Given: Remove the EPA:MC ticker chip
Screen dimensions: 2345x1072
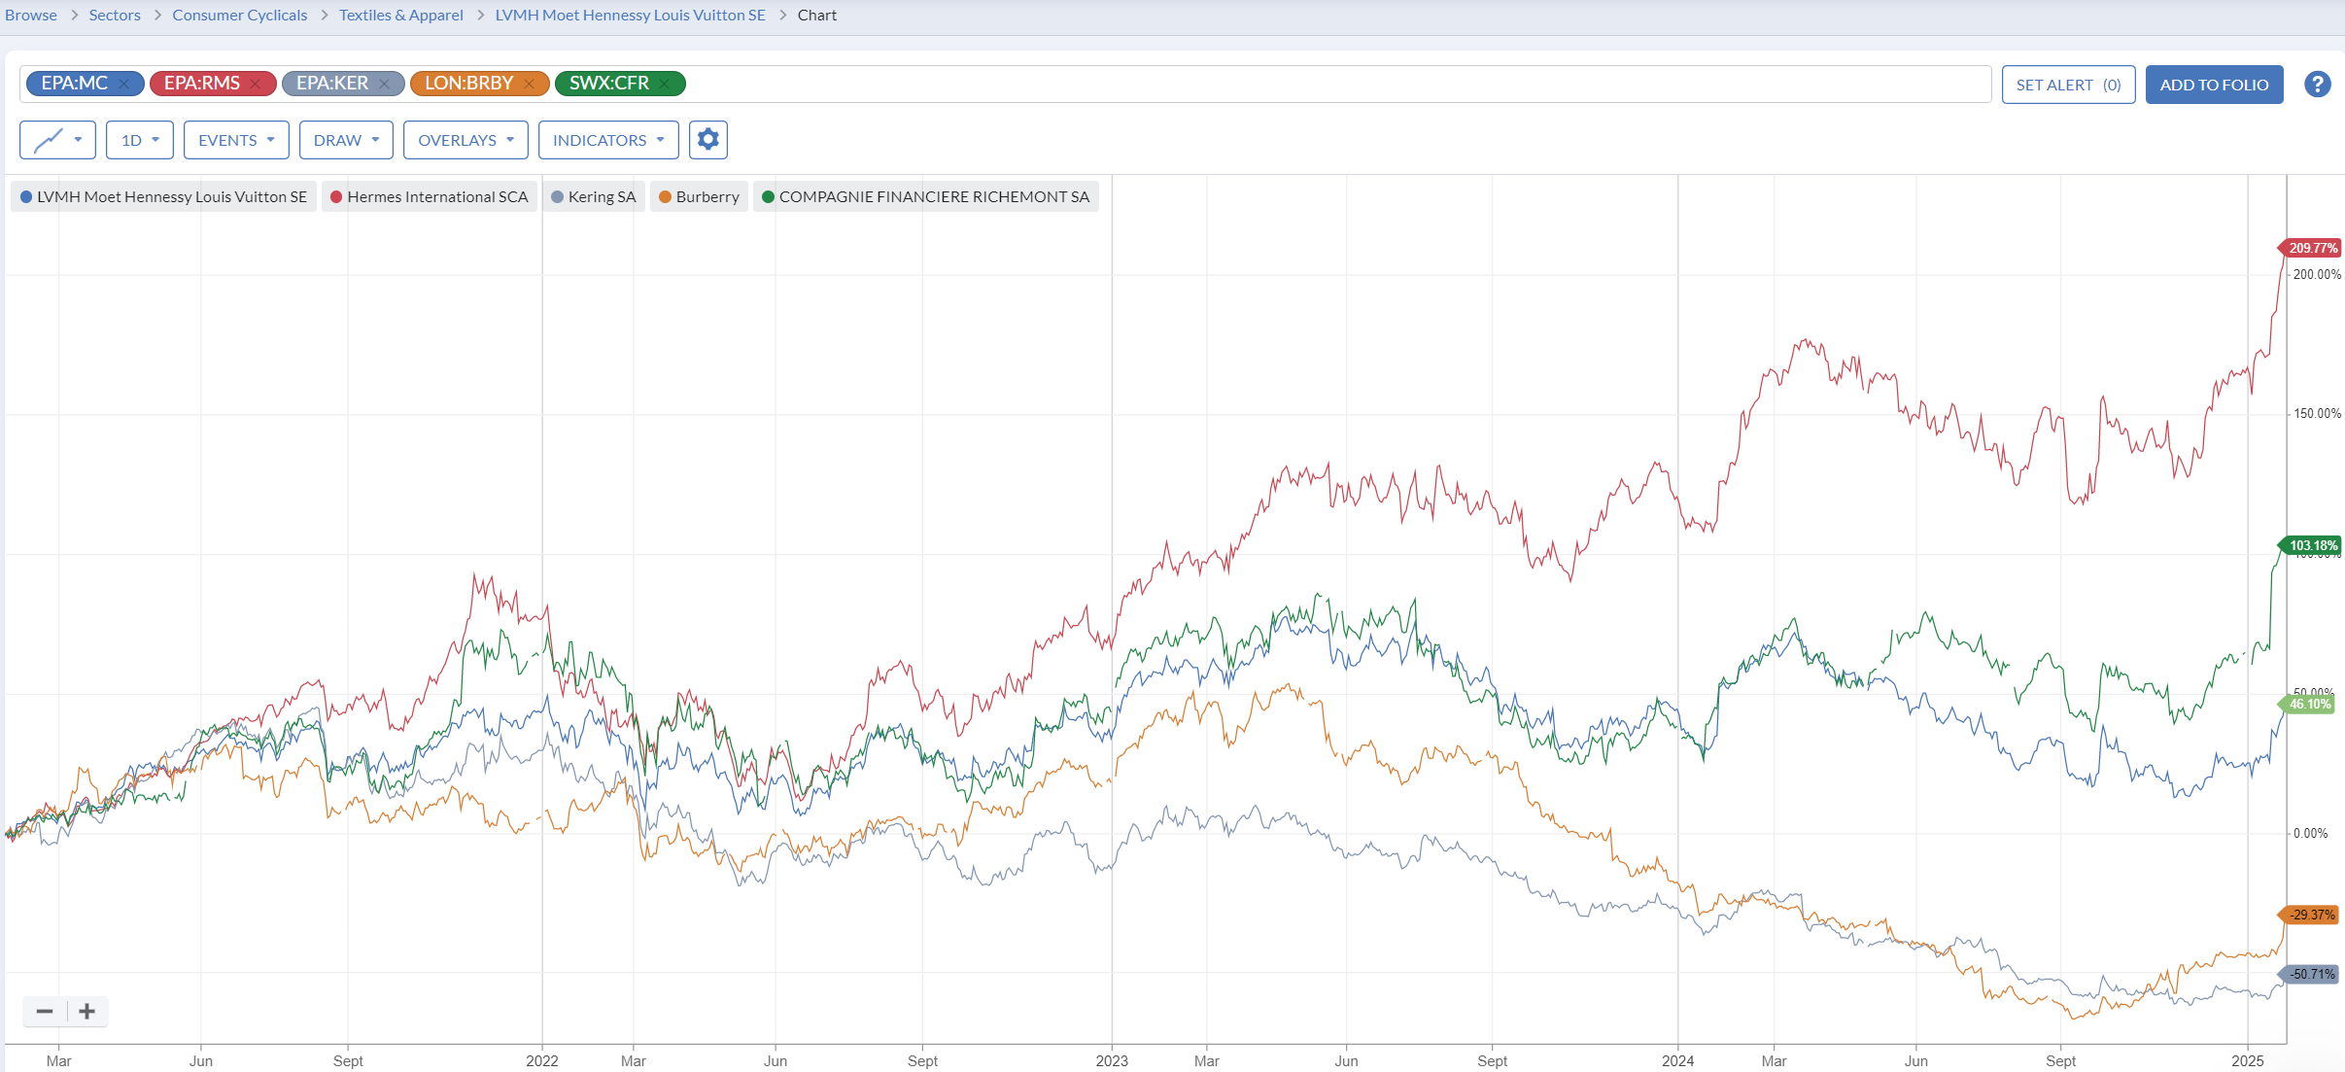Looking at the screenshot, I should (x=123, y=84).
